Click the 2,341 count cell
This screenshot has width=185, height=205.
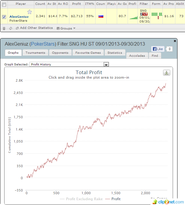pyautogui.click(x=41, y=16)
